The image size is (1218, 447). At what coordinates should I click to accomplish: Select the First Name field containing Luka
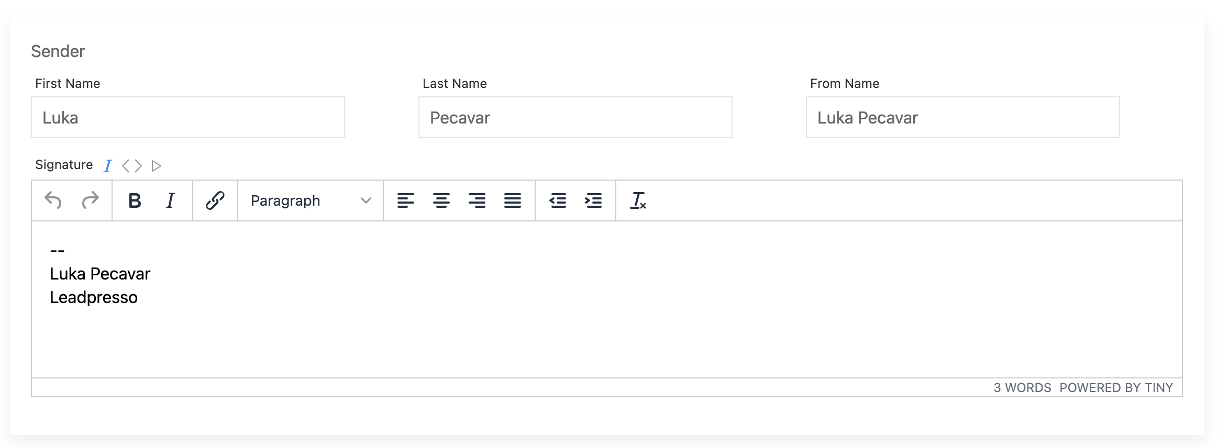pyautogui.click(x=188, y=117)
